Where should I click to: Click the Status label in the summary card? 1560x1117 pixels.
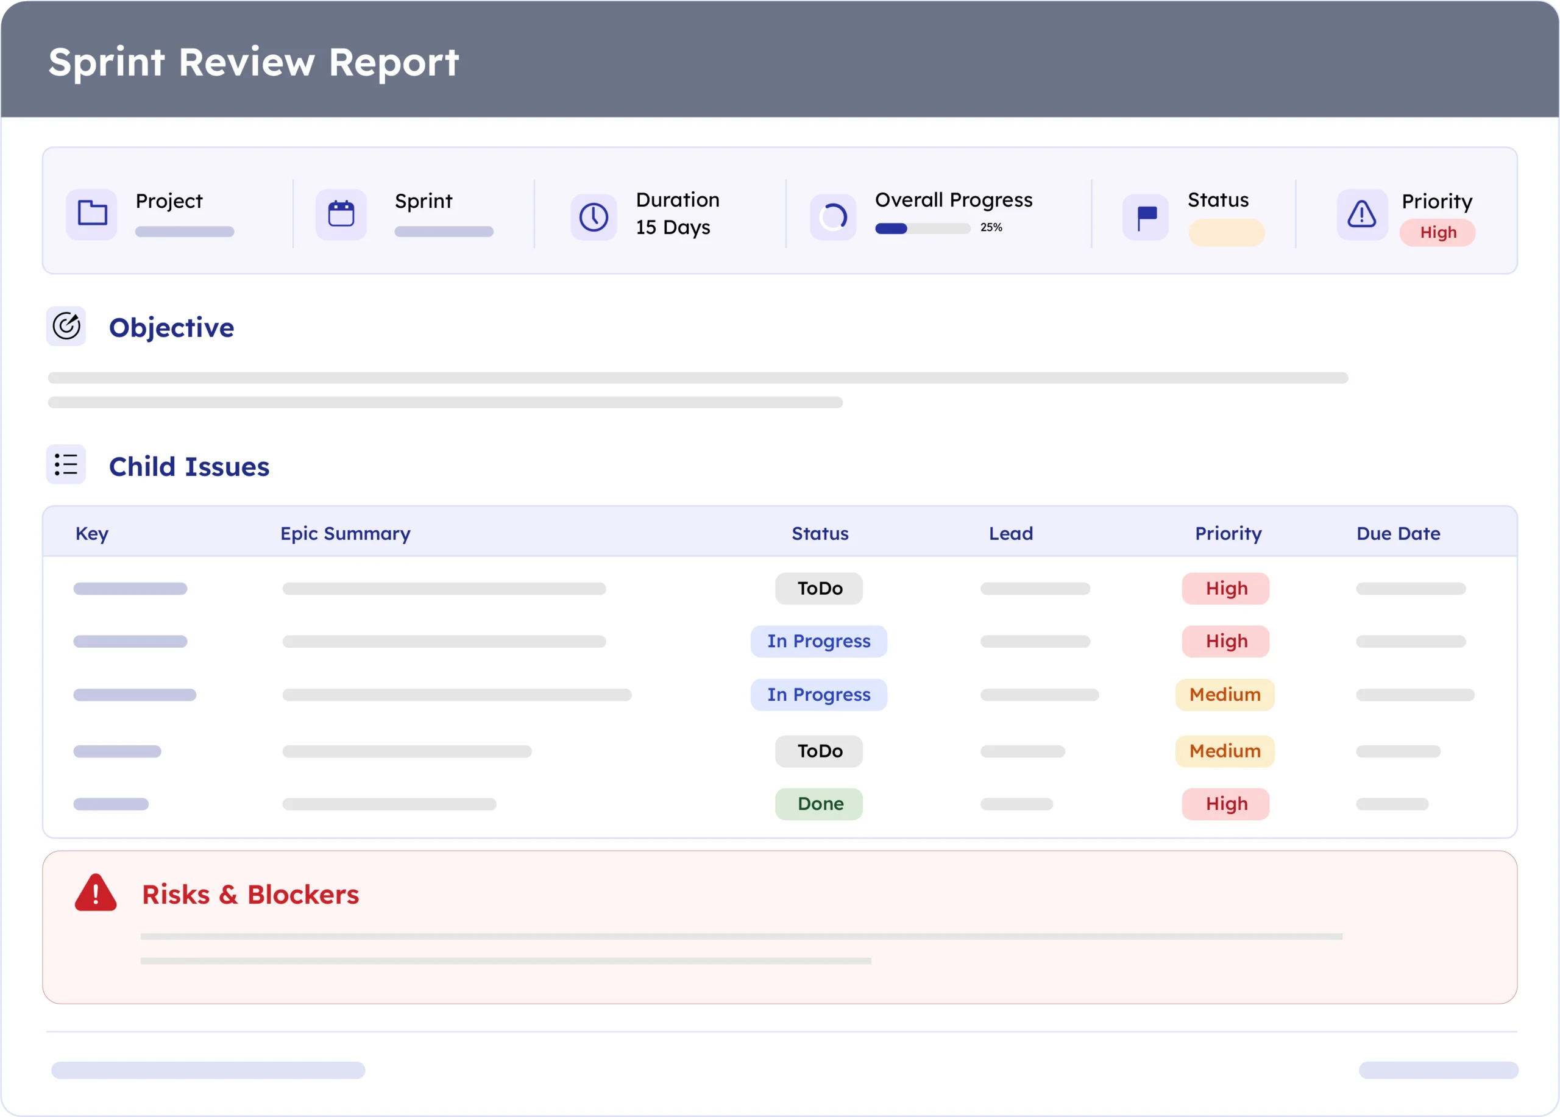coord(1218,199)
